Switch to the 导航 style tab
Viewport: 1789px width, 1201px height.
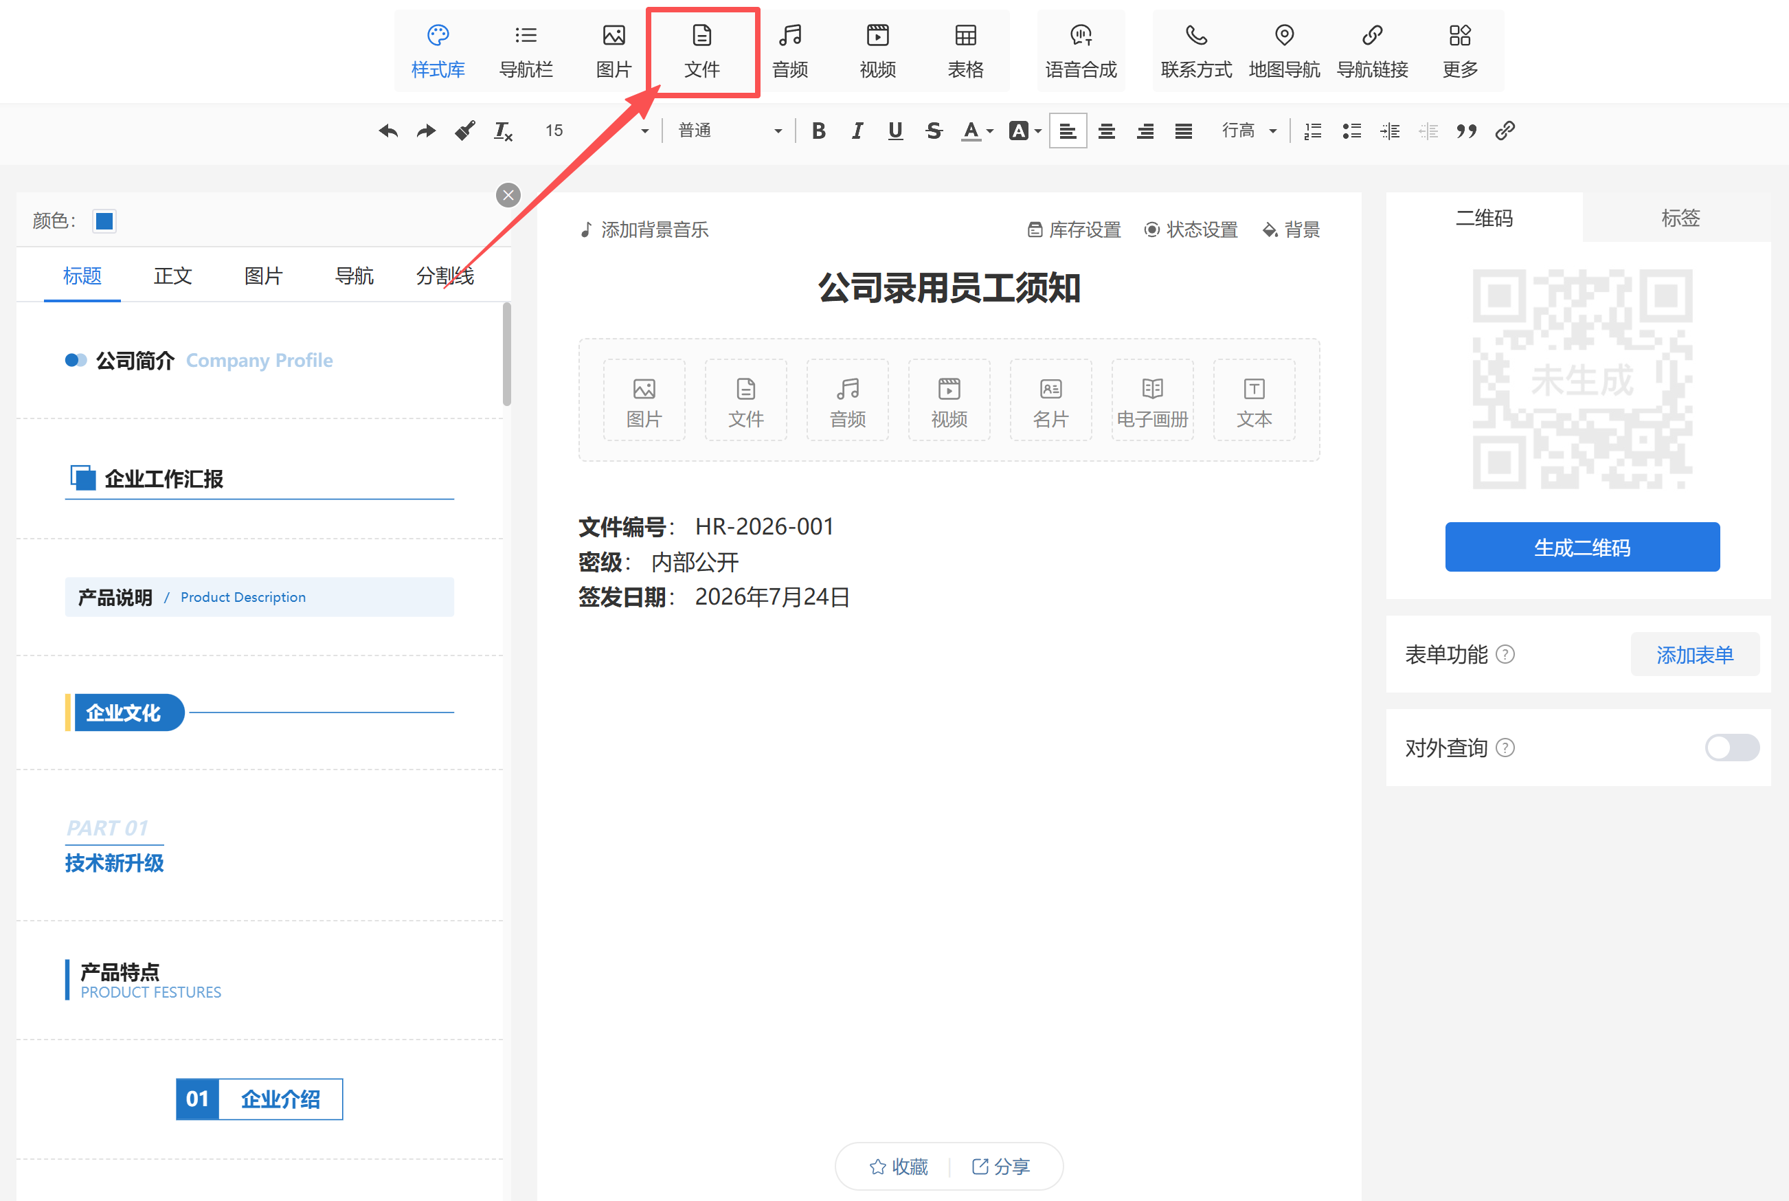tap(355, 276)
